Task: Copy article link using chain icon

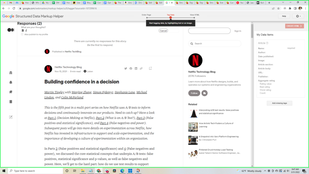Action: [x=141, y=69]
